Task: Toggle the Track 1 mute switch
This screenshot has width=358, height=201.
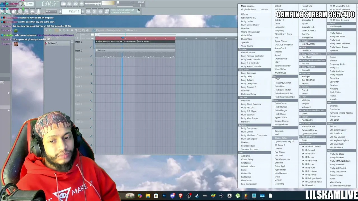Action: pos(91,47)
